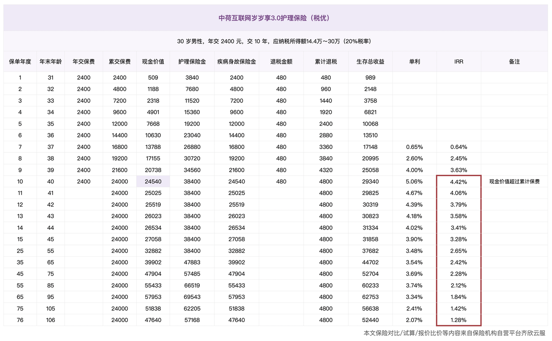Select the 累计退税 column header
The image size is (552, 341).
click(x=326, y=62)
